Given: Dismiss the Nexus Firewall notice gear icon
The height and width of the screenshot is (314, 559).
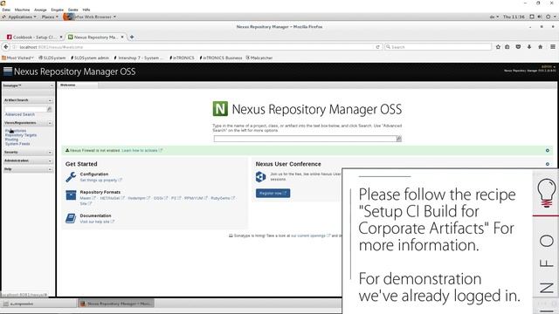Looking at the screenshot, I should coord(548,151).
